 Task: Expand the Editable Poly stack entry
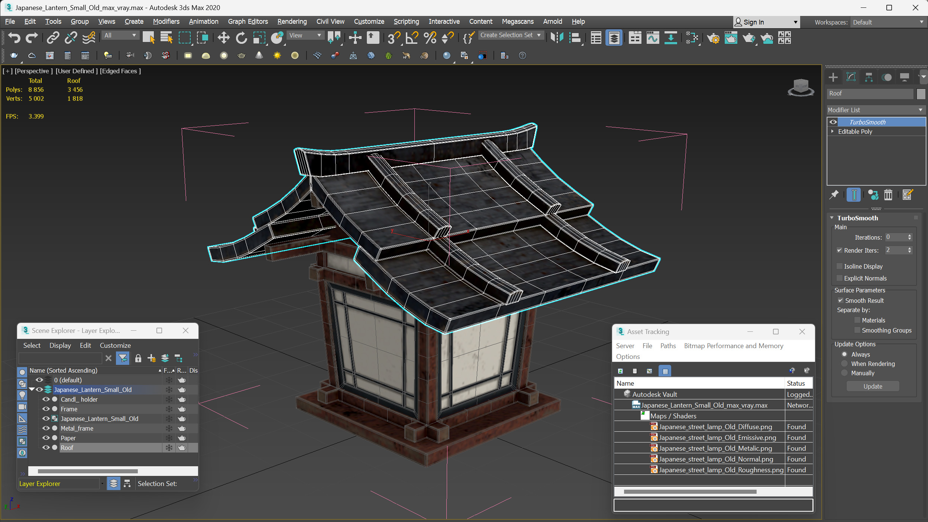(832, 132)
